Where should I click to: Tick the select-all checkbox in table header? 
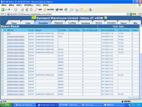click(3, 30)
